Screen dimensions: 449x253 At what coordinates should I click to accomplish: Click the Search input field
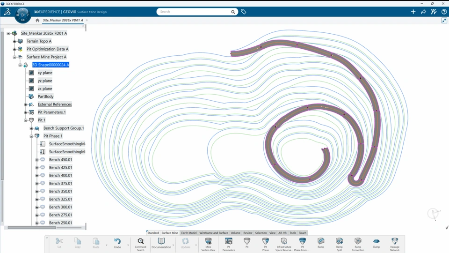pos(195,12)
